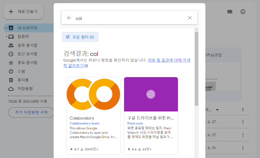The image size is (260, 158).
Task: Click the sliders icon in 모든 필터 button
Action: click(x=68, y=37)
